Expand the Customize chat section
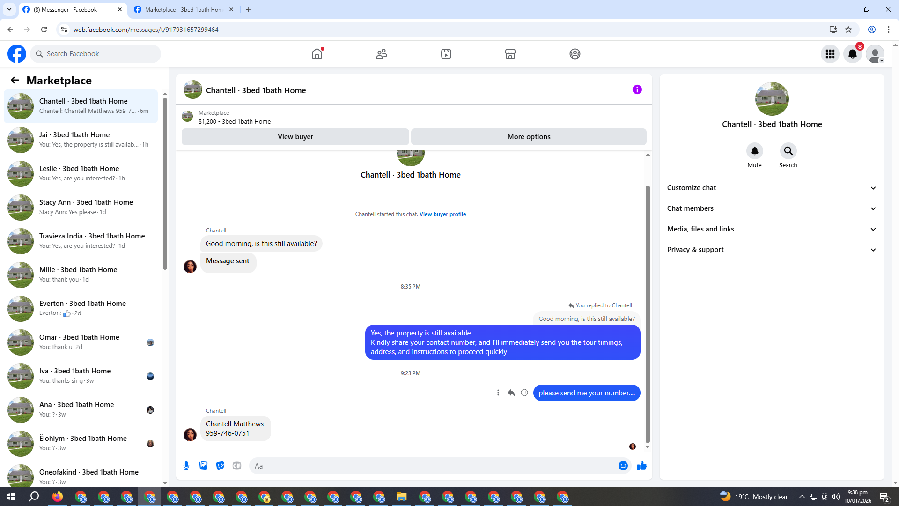Image resolution: width=899 pixels, height=506 pixels. [x=772, y=188]
